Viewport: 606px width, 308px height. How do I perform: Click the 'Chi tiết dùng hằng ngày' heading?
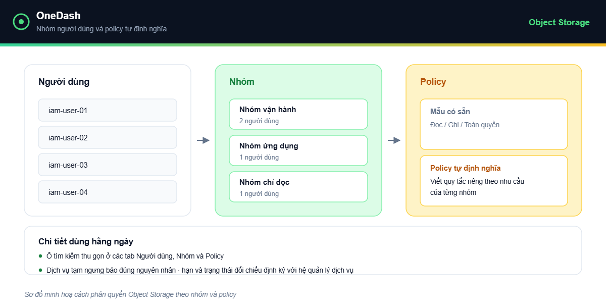(86, 242)
